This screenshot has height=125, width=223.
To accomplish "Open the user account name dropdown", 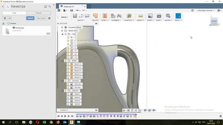I will pos(206,10).
